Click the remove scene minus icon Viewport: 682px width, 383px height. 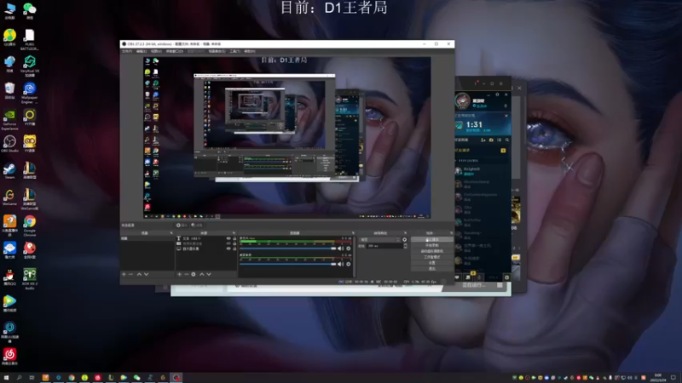click(131, 274)
